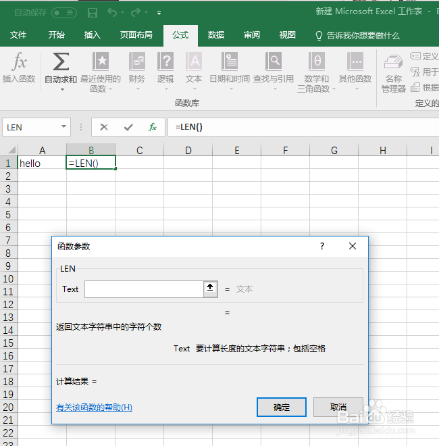
Task: Close the 函数参数 dialog
Action: (x=353, y=246)
